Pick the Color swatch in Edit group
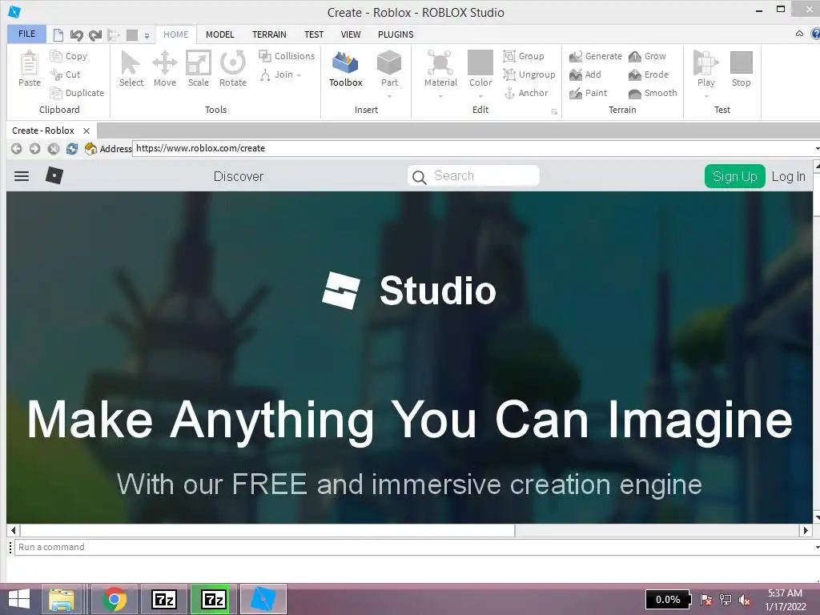This screenshot has width=820, height=615. point(480,62)
